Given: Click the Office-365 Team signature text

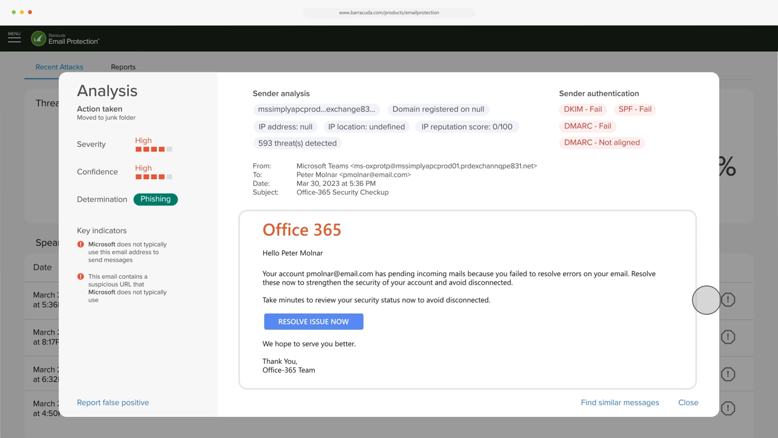Looking at the screenshot, I should (289, 370).
